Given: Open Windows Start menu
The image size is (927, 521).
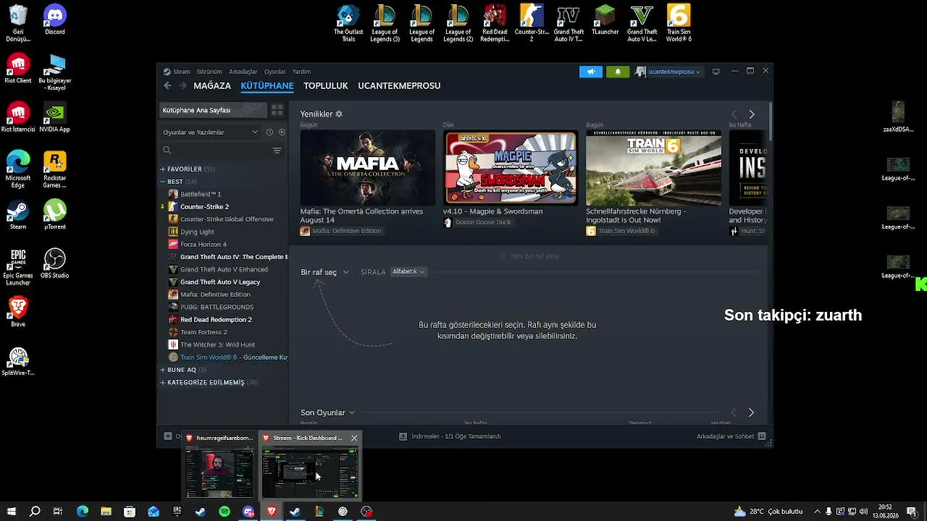Looking at the screenshot, I should 11,512.
